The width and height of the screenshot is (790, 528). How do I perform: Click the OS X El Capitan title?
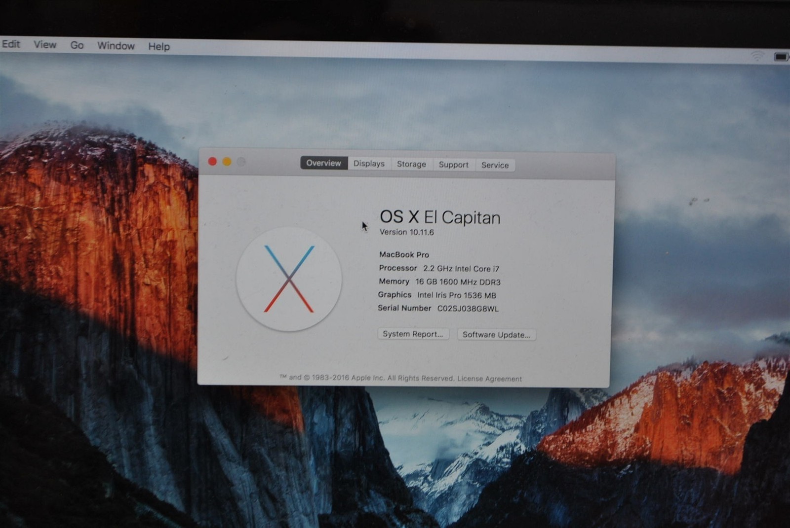click(x=440, y=217)
